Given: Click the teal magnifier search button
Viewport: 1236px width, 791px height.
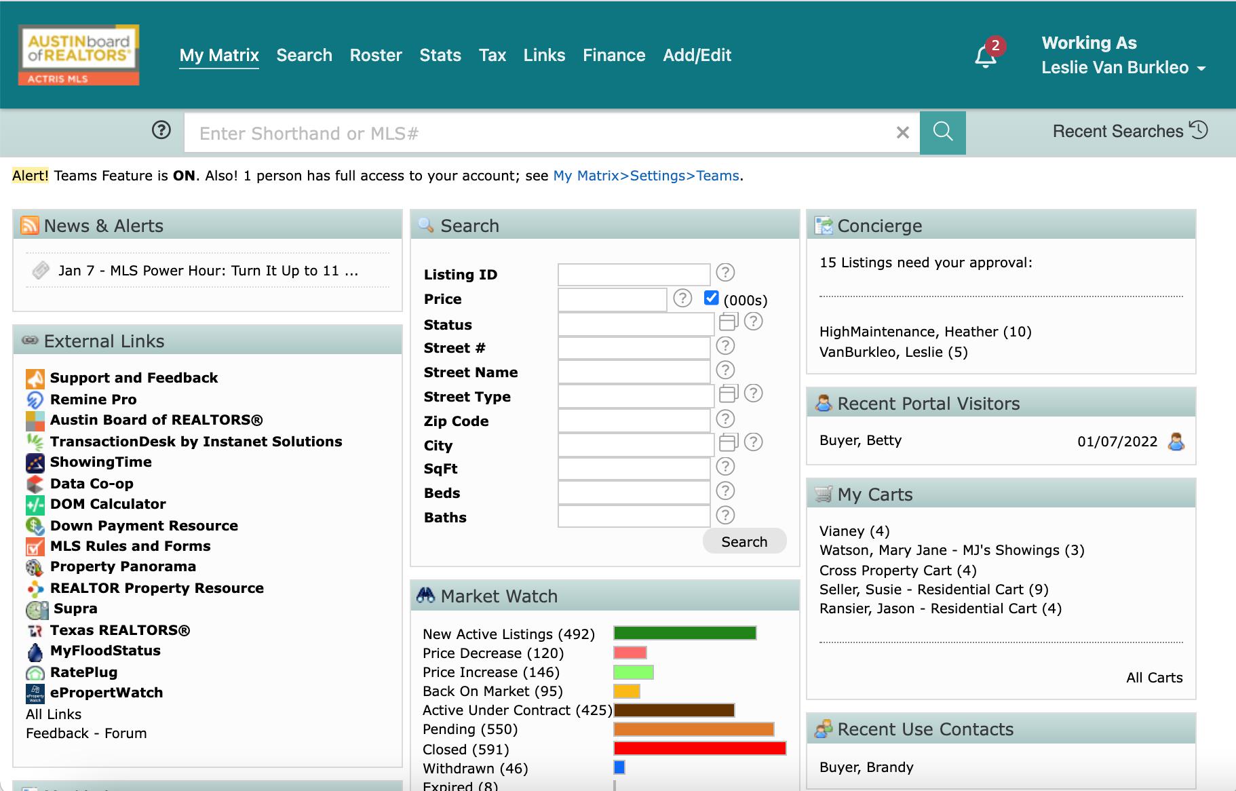Looking at the screenshot, I should click(x=943, y=132).
